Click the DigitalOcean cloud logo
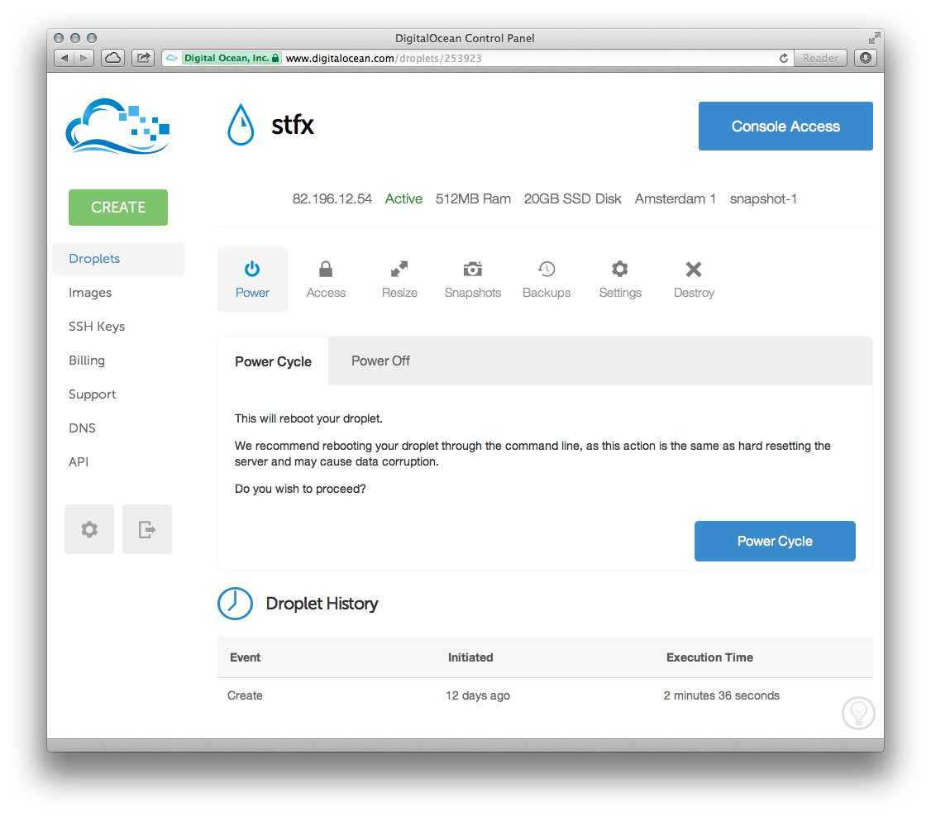This screenshot has width=931, height=817. coord(117,126)
